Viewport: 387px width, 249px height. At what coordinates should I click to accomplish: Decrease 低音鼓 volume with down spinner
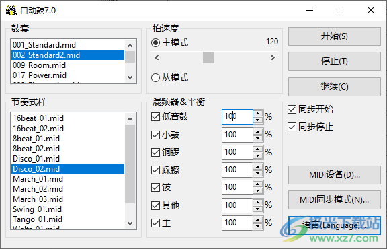click(258, 120)
